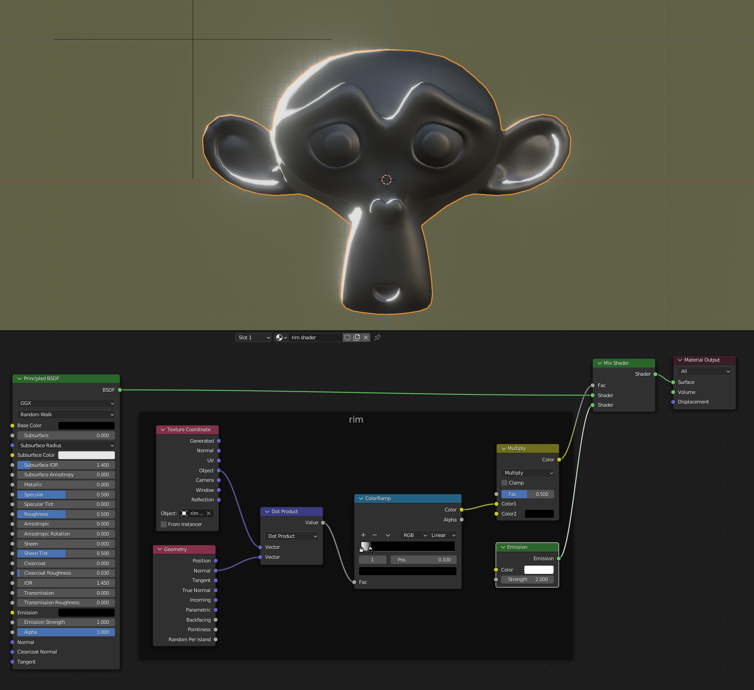Click the Emission node white color swatch
The image size is (754, 690).
pos(539,570)
